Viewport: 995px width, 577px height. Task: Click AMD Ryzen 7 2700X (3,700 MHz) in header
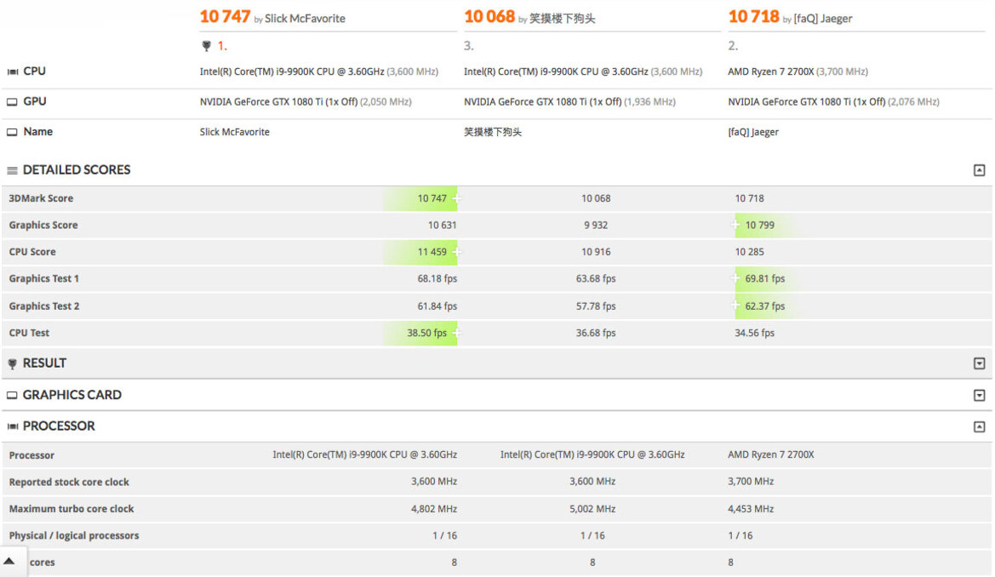(x=798, y=71)
